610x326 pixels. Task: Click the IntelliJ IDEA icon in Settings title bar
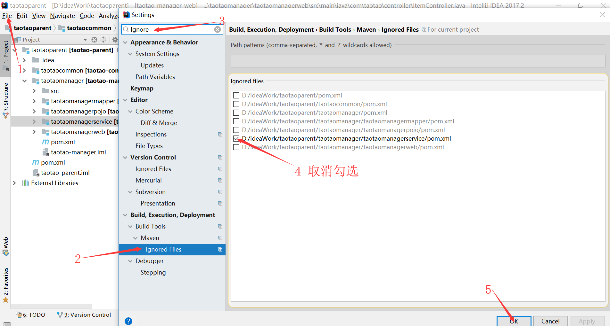point(126,15)
